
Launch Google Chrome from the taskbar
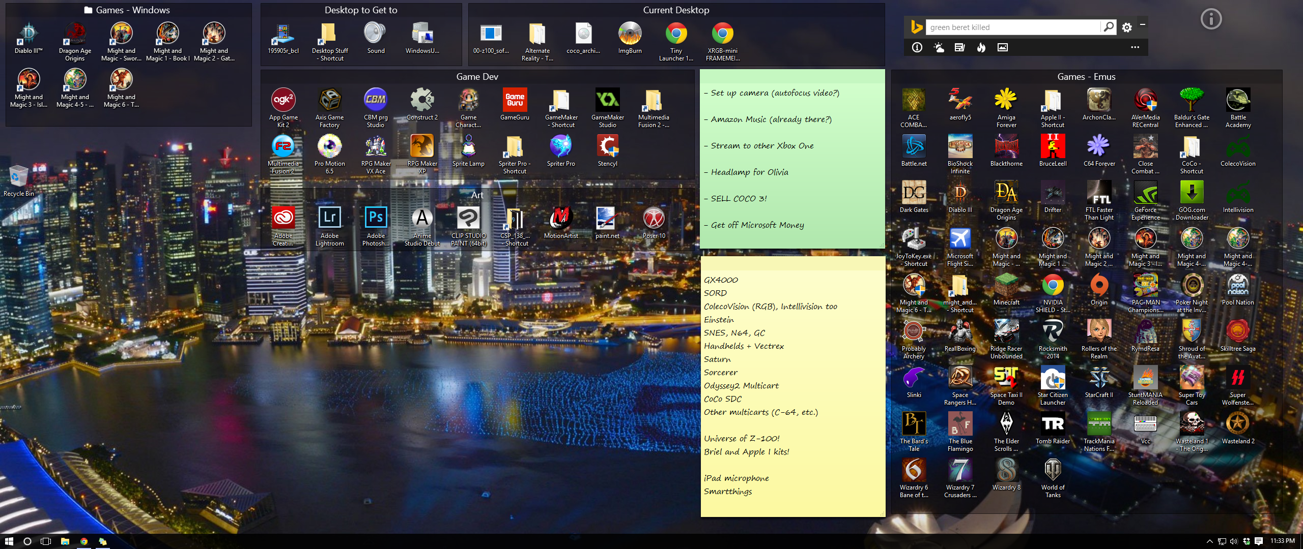click(x=84, y=541)
